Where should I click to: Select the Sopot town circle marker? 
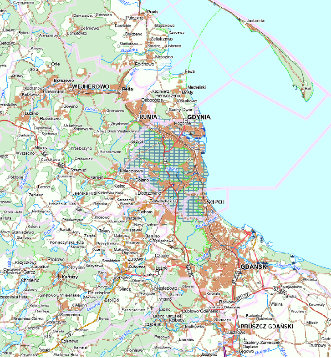[205, 205]
